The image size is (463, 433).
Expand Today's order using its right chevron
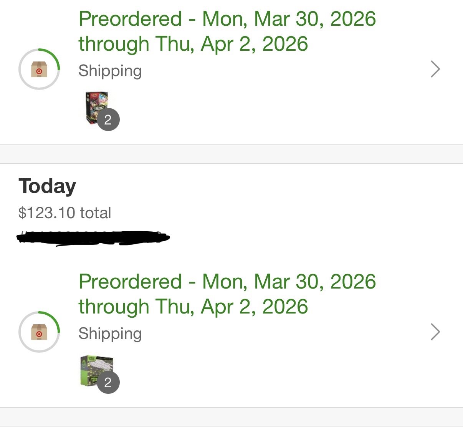coord(435,332)
